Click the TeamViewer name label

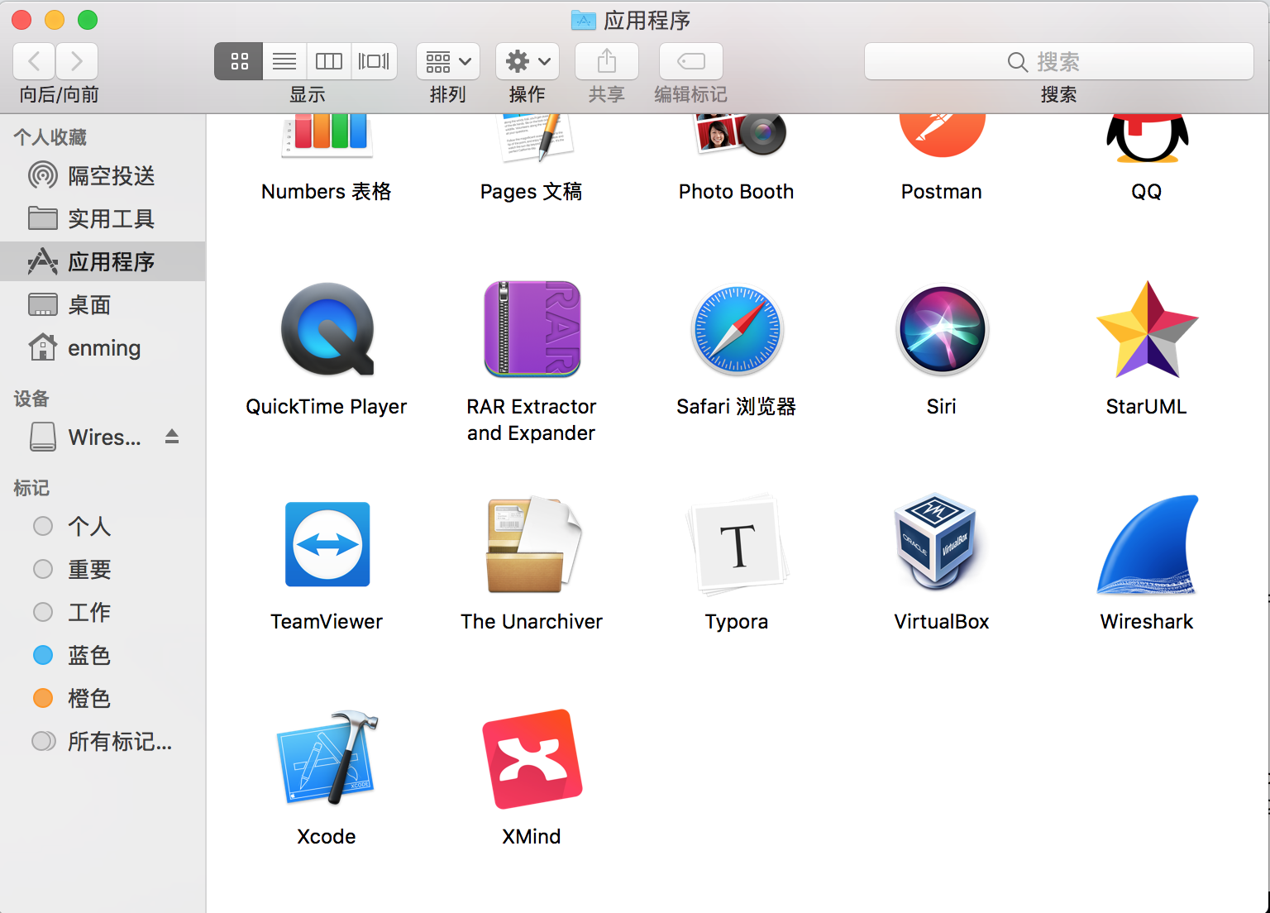pyautogui.click(x=327, y=621)
